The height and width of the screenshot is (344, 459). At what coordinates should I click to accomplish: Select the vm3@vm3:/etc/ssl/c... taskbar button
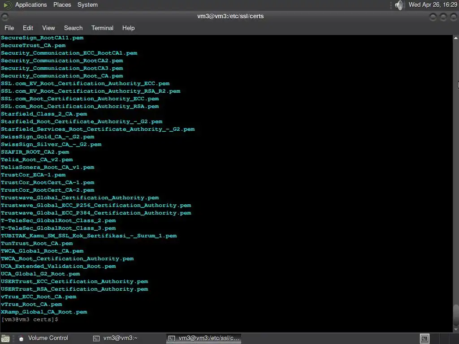tap(204, 338)
